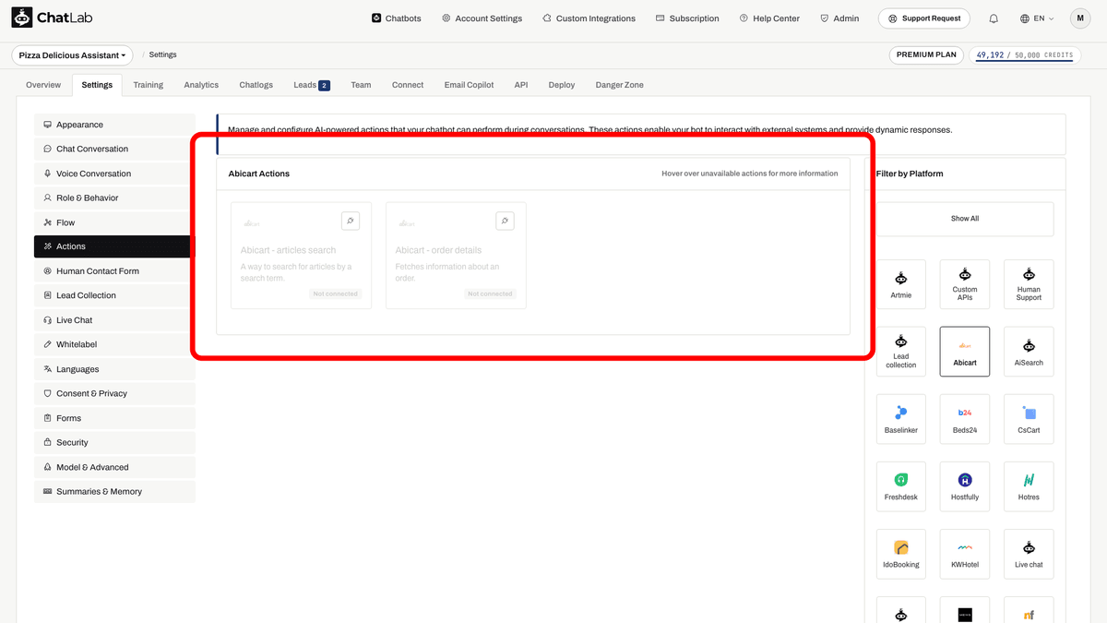This screenshot has width=1107, height=623.
Task: Open Lead Collection settings
Action: point(114,295)
